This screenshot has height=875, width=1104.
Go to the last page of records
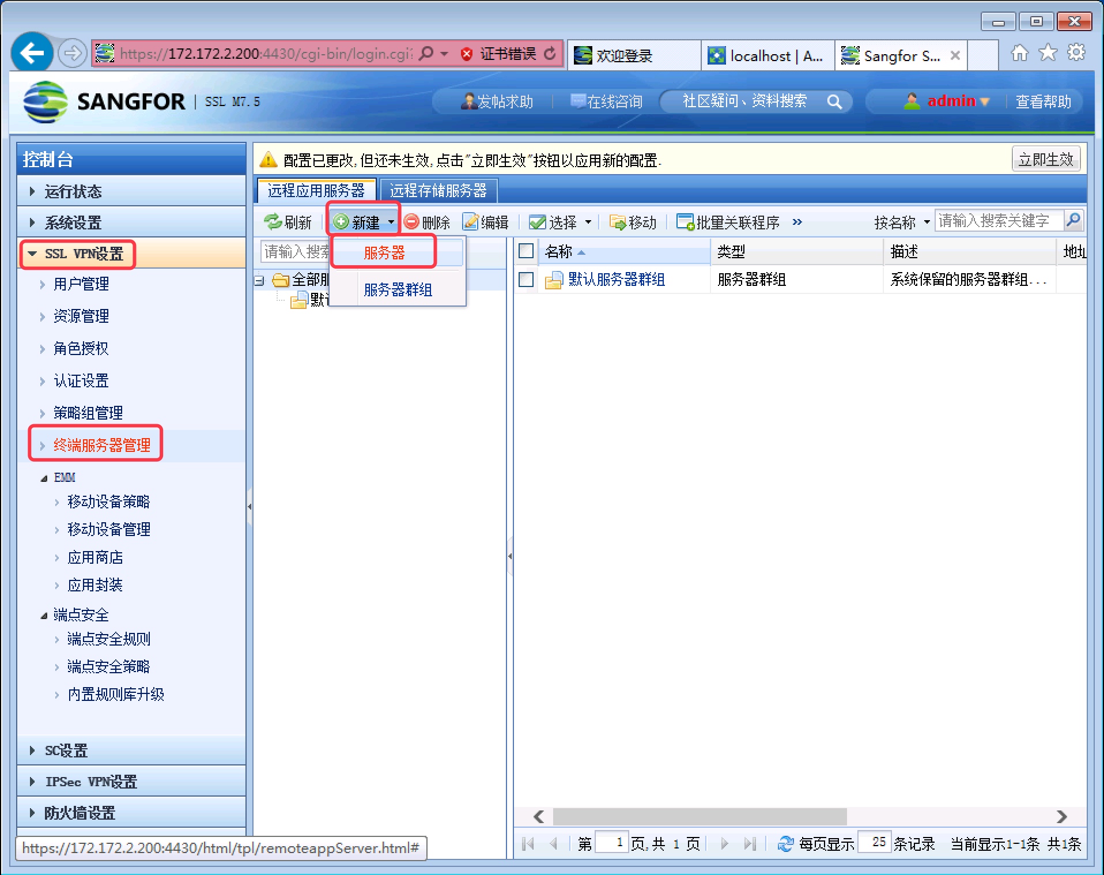click(750, 844)
